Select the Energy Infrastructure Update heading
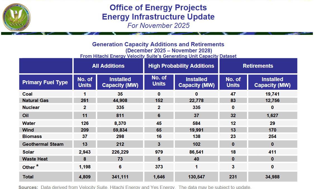314x189 pixels. (158, 17)
